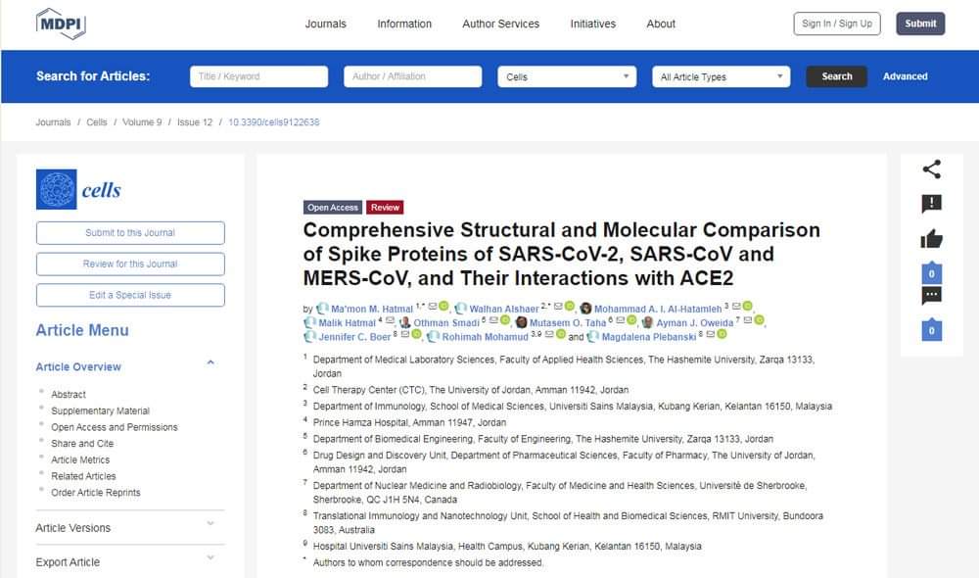
Task: Open Ma'mon M. Hatmal's ORCID icon
Action: click(443, 307)
